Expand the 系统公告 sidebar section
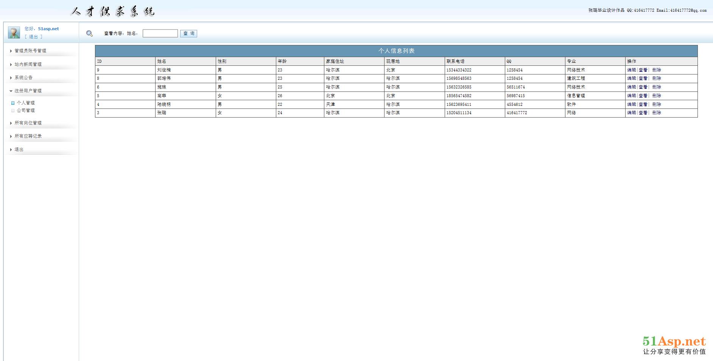The height and width of the screenshot is (361, 713). (x=23, y=77)
